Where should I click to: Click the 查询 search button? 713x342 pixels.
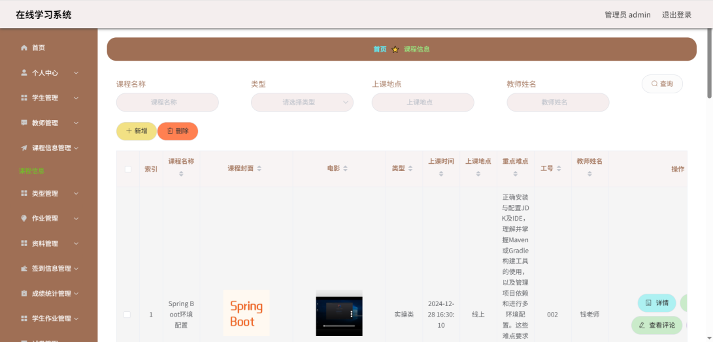662,84
